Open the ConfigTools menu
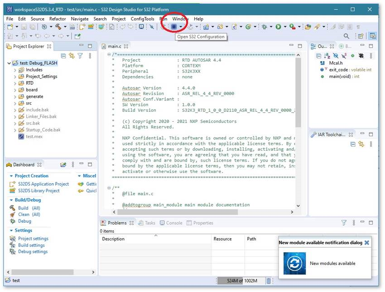Image resolution: width=385 pixels, height=292 pixels. (x=142, y=19)
